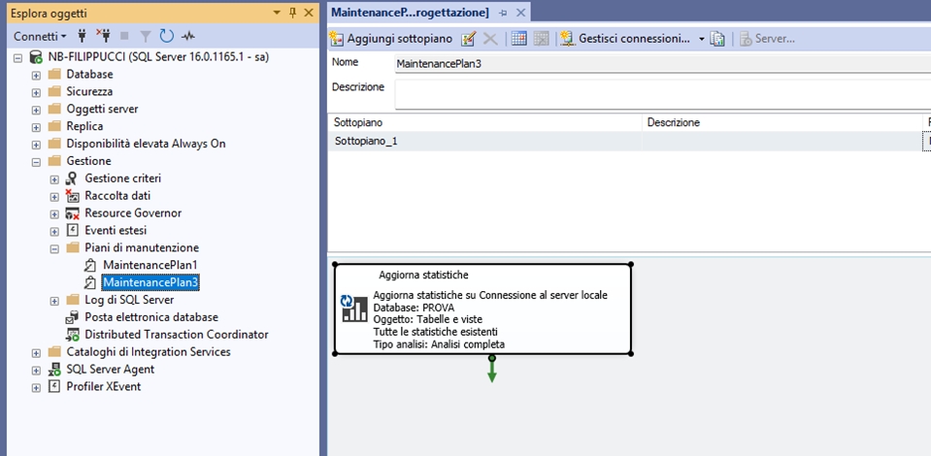The image size is (931, 456).
Task: Collapse the NB-FILIPPUCCI server node
Action: tap(17, 58)
